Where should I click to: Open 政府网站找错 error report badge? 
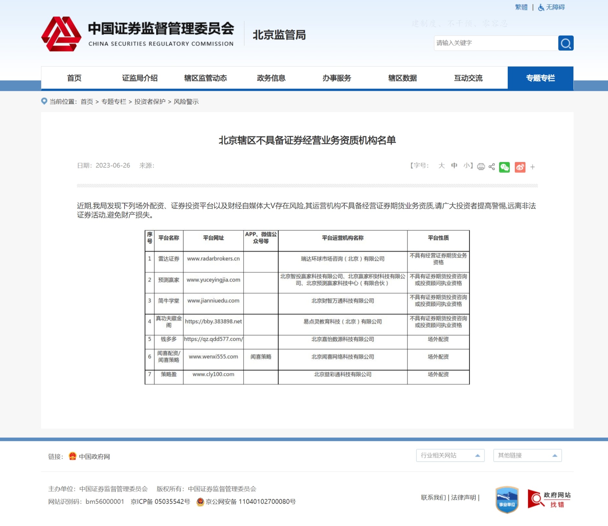pyautogui.click(x=549, y=499)
